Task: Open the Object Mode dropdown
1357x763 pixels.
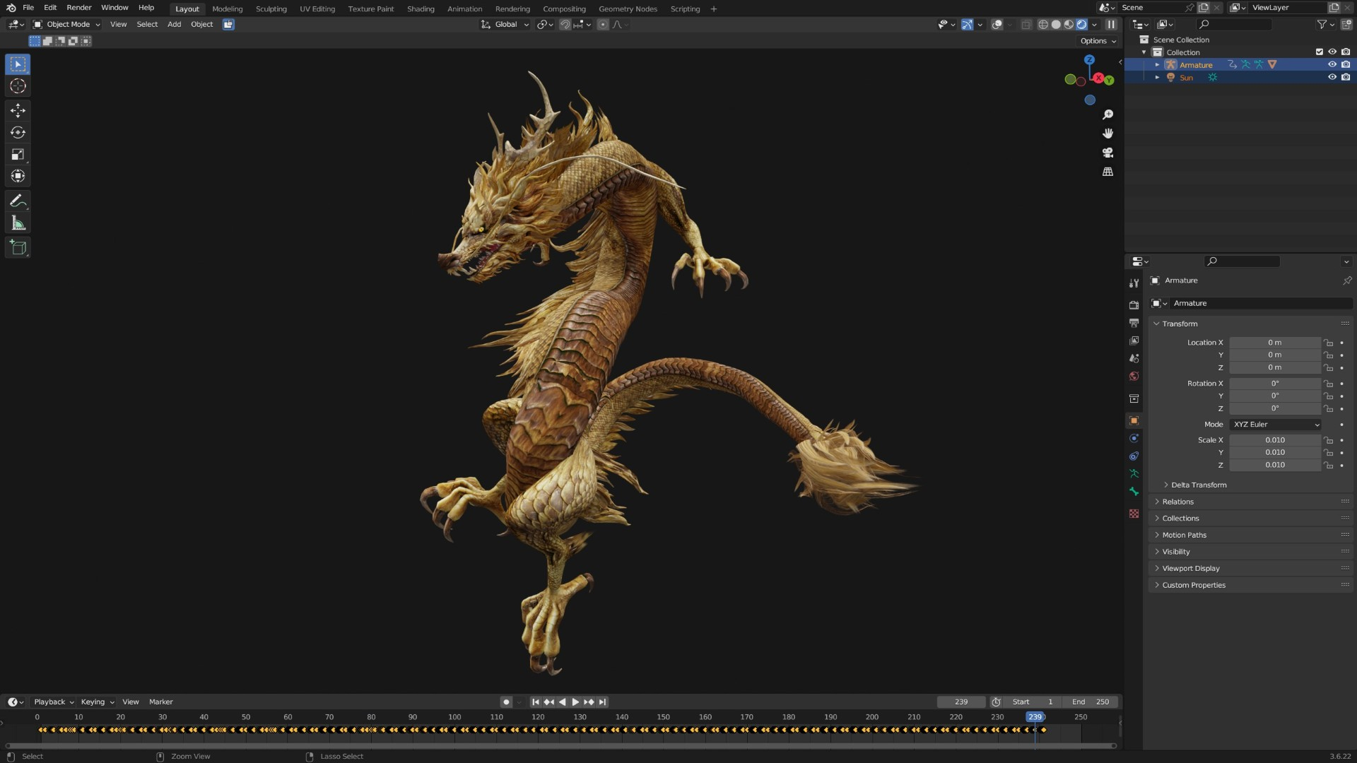Action: pos(67,24)
